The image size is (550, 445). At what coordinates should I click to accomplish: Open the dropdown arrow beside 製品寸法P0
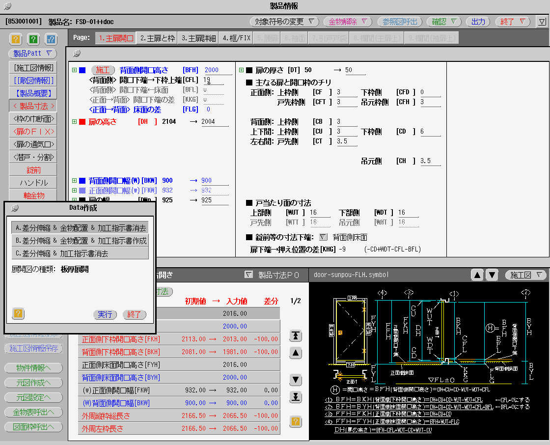click(x=248, y=275)
